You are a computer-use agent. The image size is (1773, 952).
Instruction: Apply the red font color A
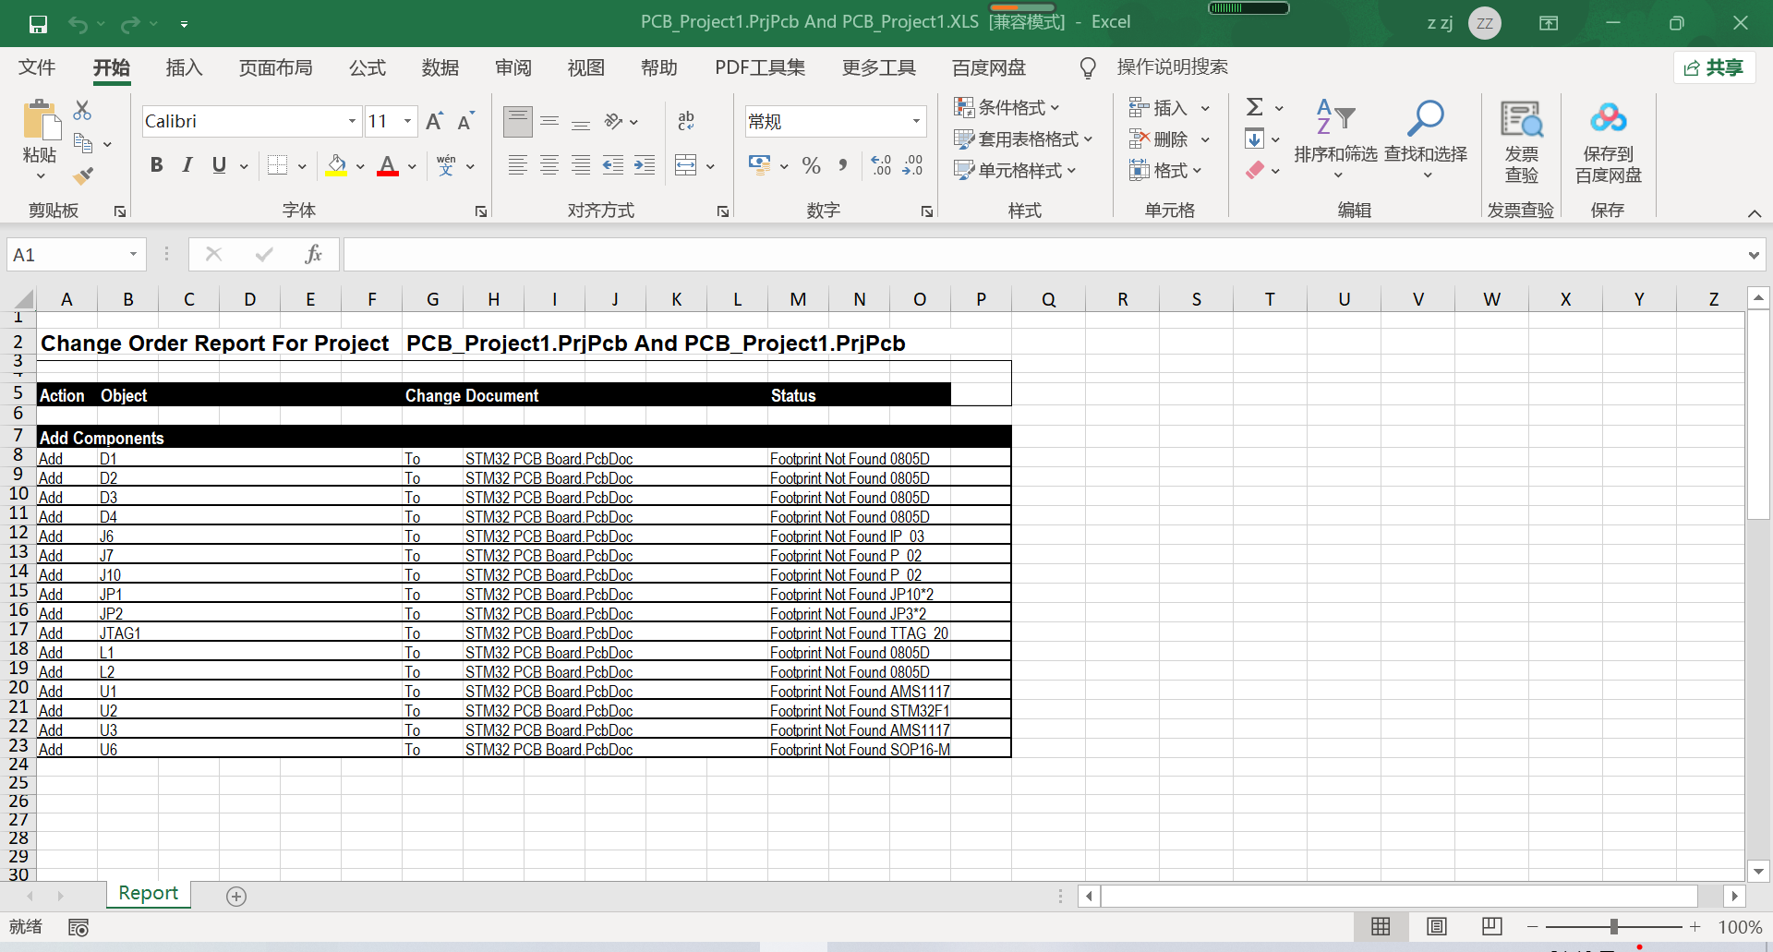388,166
